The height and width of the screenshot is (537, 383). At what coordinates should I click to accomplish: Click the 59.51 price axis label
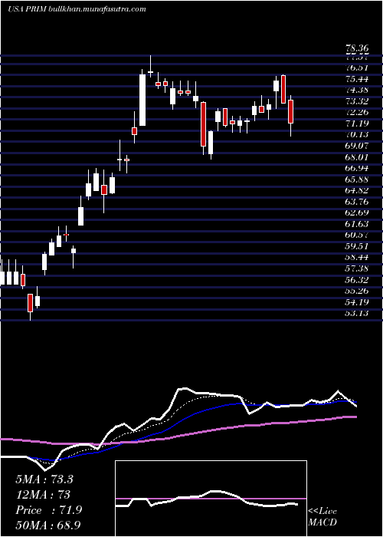[x=357, y=246]
